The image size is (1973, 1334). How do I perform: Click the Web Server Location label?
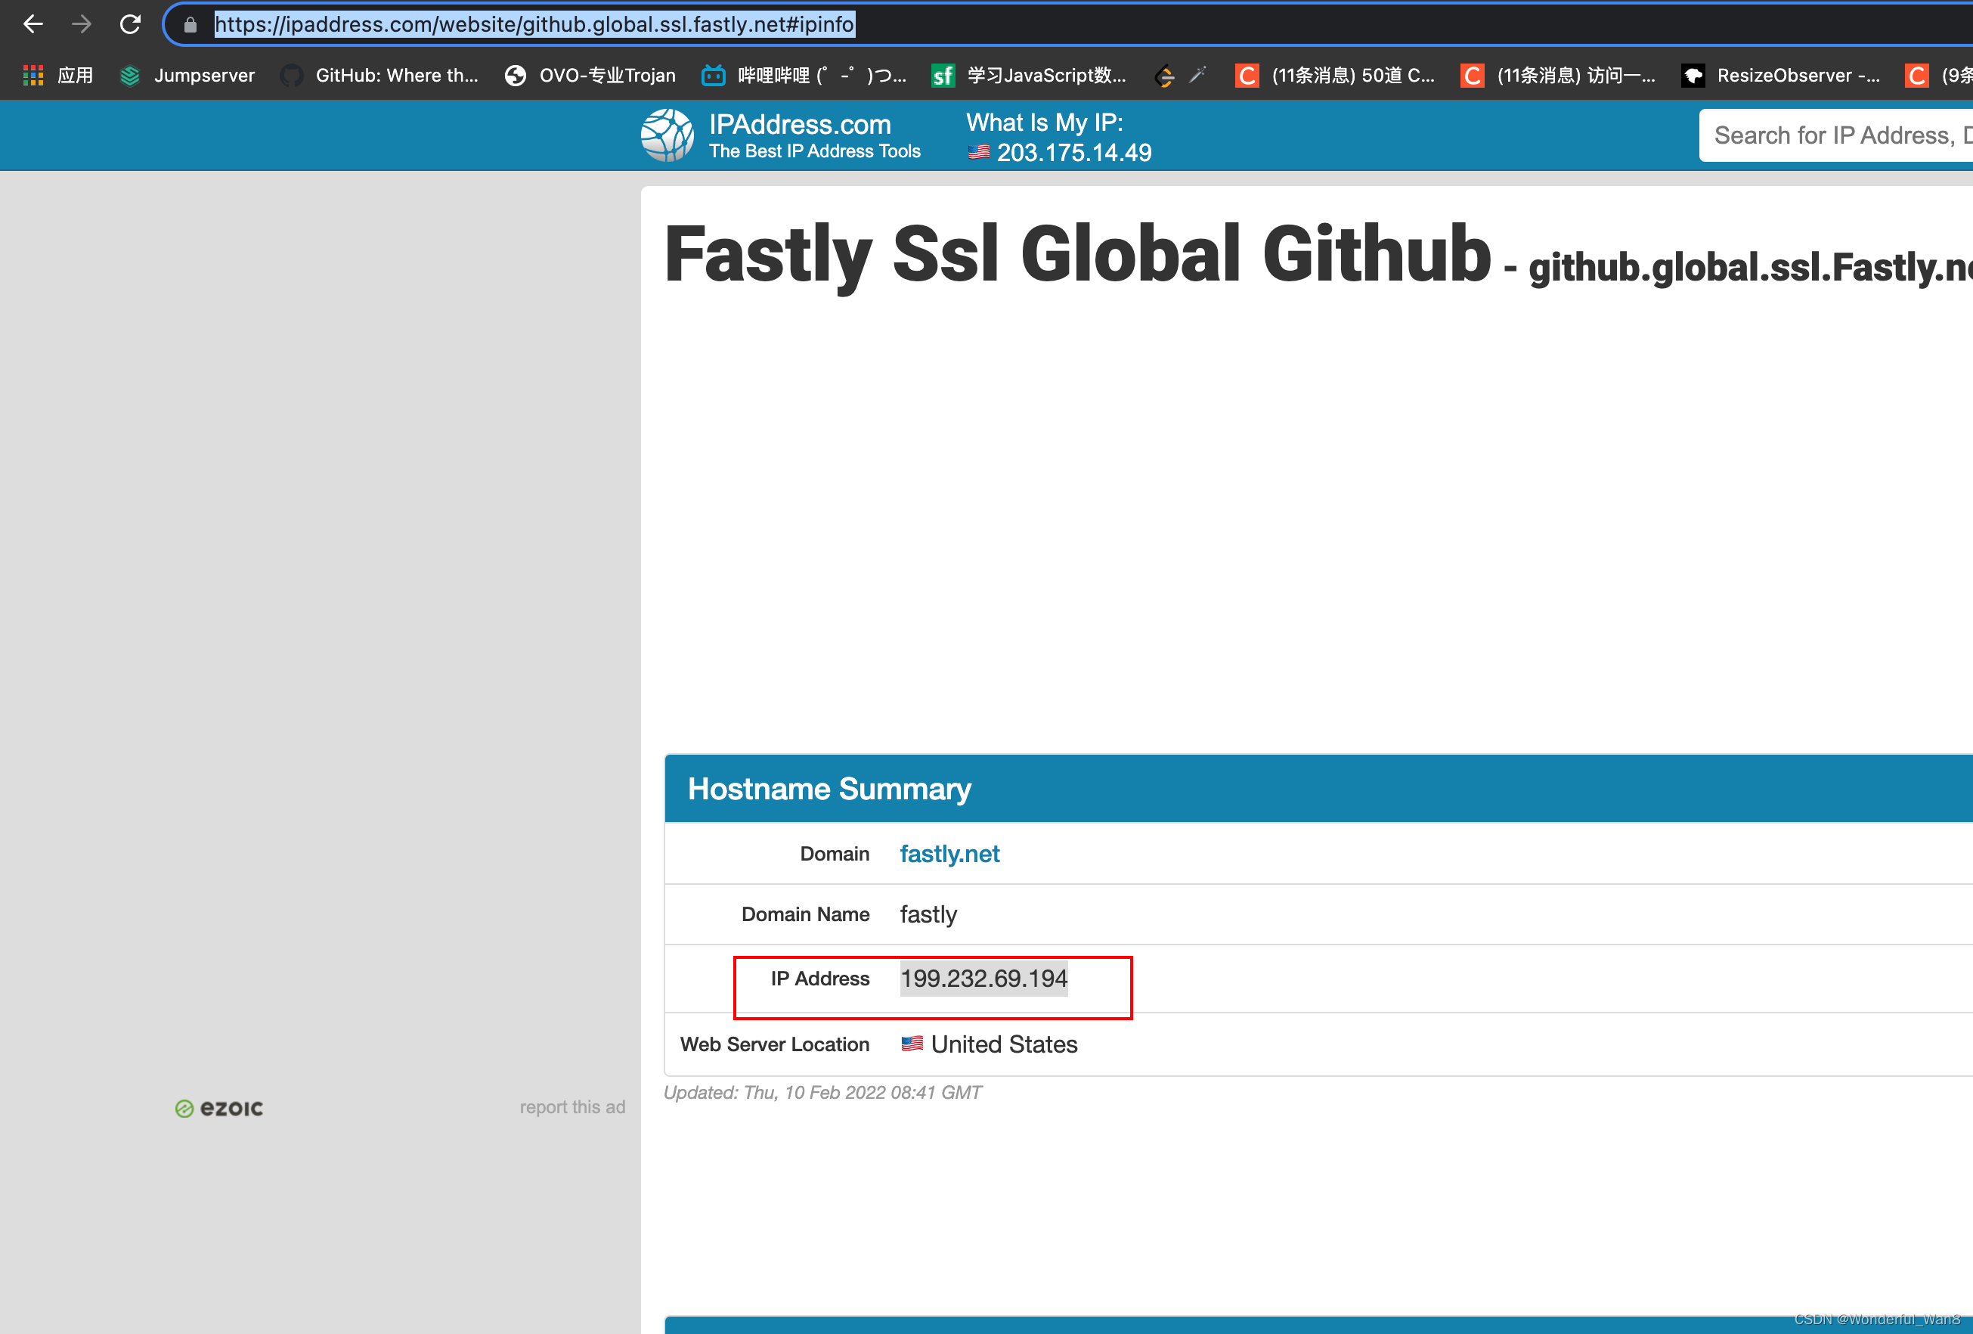point(774,1044)
